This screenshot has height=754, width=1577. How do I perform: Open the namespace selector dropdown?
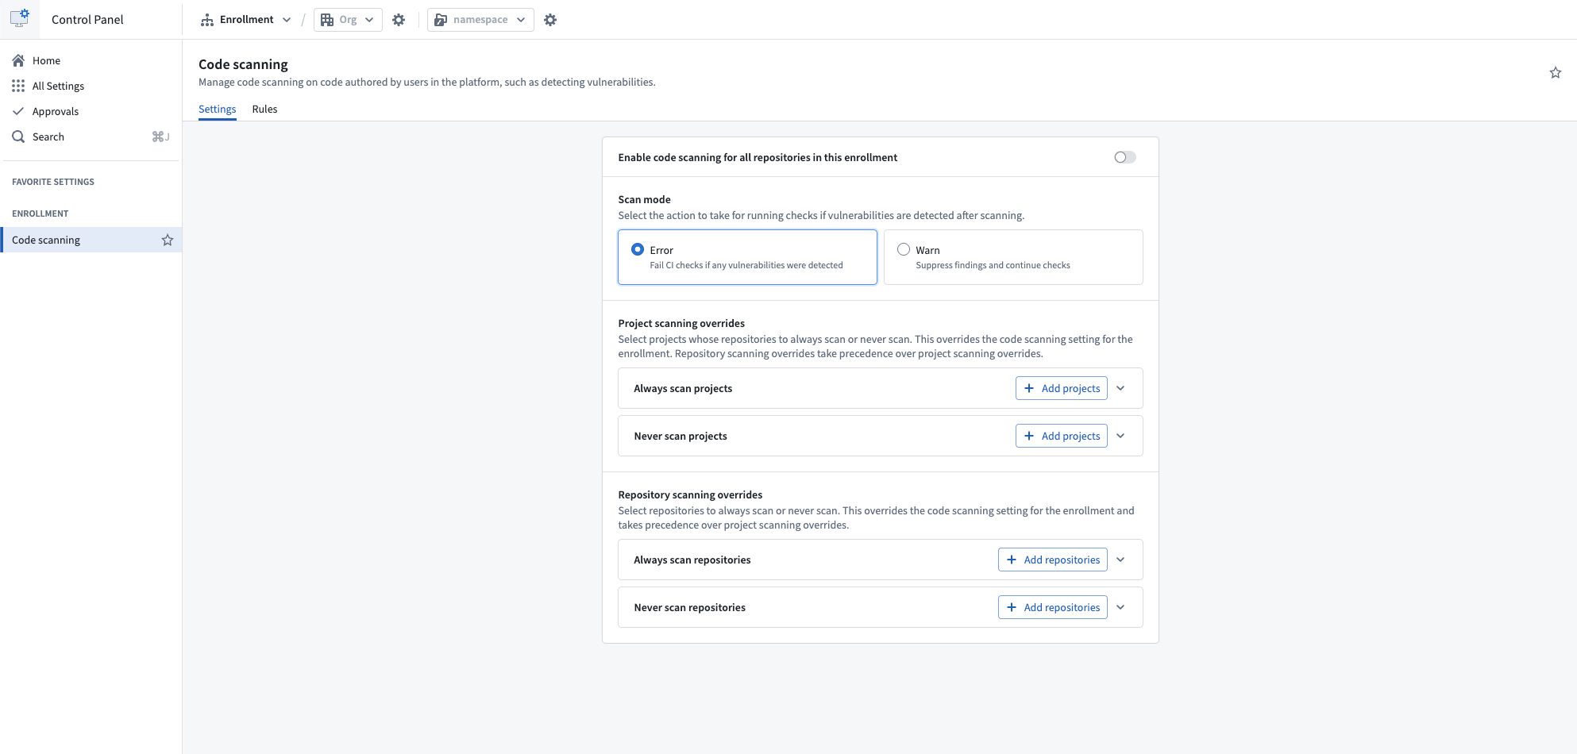tap(480, 20)
